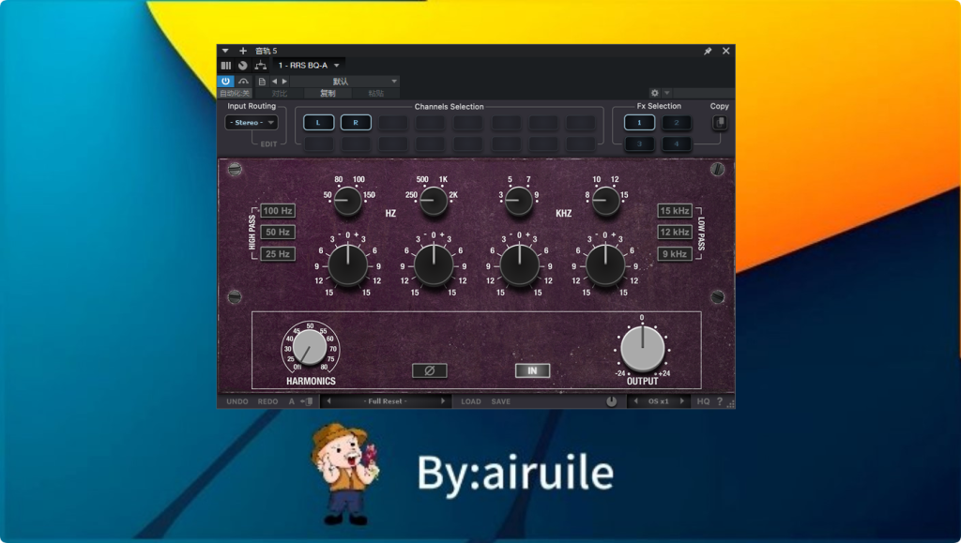Click the 3-9 kHz frequency knob
961x543 pixels.
tap(518, 201)
